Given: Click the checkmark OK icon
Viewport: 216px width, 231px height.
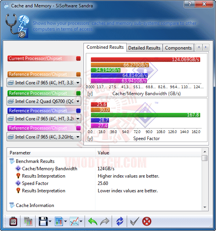Looking at the screenshot, I should (x=134, y=221).
